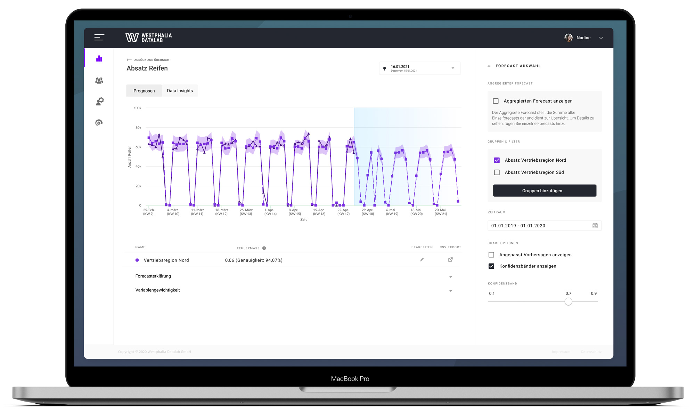Open the user settings gear sidebar icon
Image resolution: width=695 pixels, height=412 pixels.
click(x=100, y=101)
